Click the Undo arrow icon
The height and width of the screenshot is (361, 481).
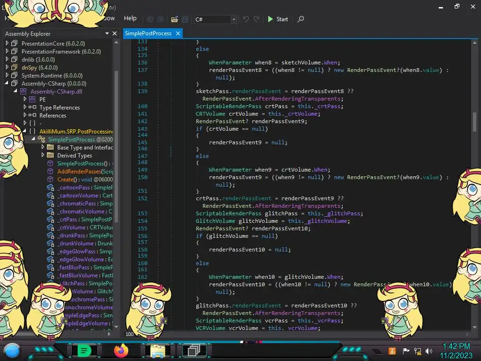(246, 19)
